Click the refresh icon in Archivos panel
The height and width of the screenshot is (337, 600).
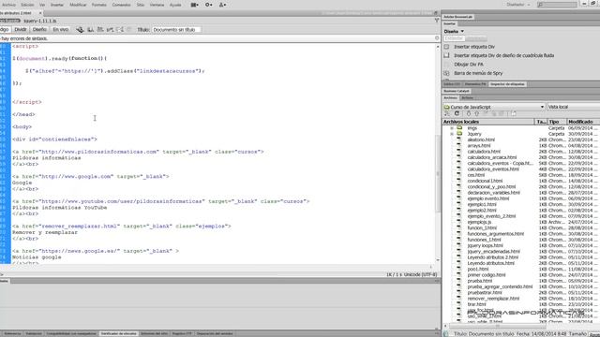pyautogui.click(x=457, y=114)
